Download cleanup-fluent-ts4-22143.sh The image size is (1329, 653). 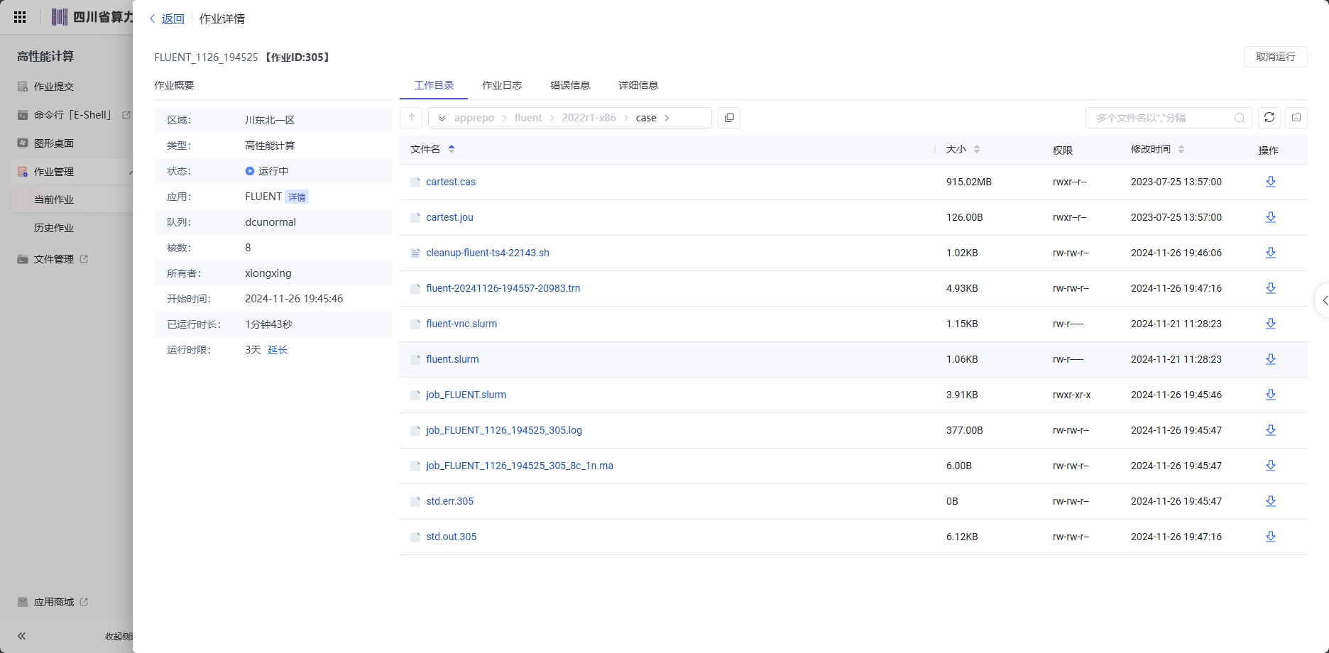click(x=1271, y=253)
